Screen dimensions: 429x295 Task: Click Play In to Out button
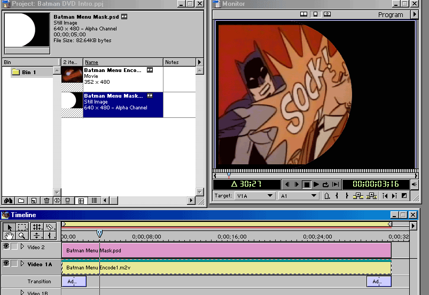[x=336, y=185]
